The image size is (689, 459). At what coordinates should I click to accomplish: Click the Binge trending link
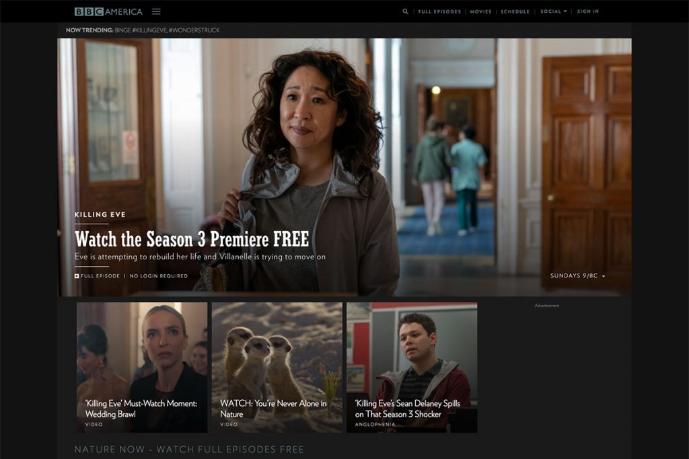click(122, 30)
